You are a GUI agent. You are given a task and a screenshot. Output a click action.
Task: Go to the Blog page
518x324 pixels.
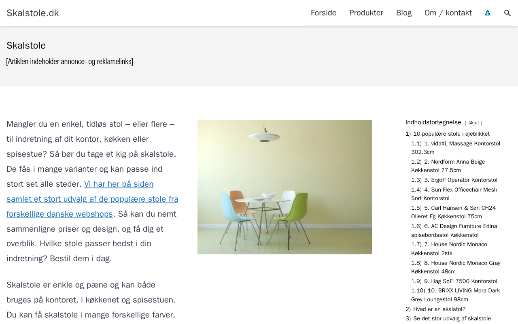tap(404, 13)
